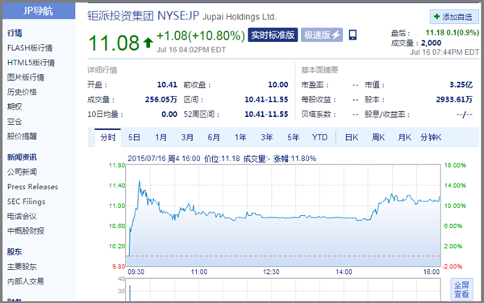The image size is (484, 303).
Task: Open 中概股财报 earnings reports link
Action: point(26,230)
